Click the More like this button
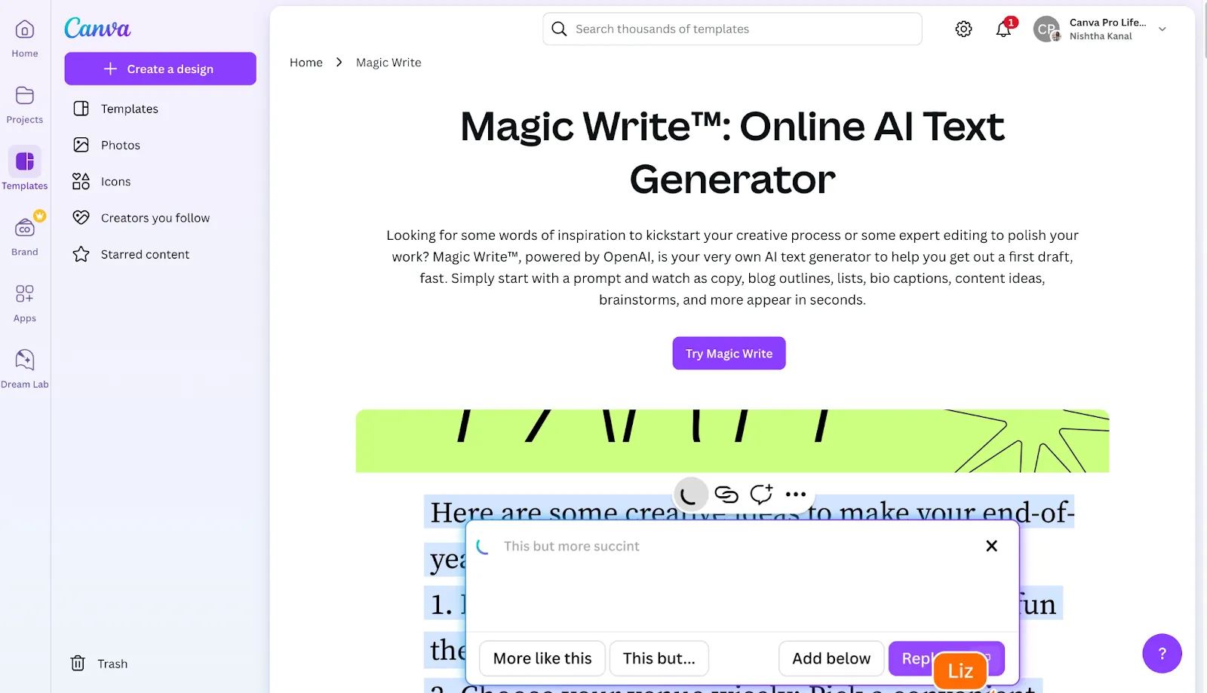 (542, 658)
